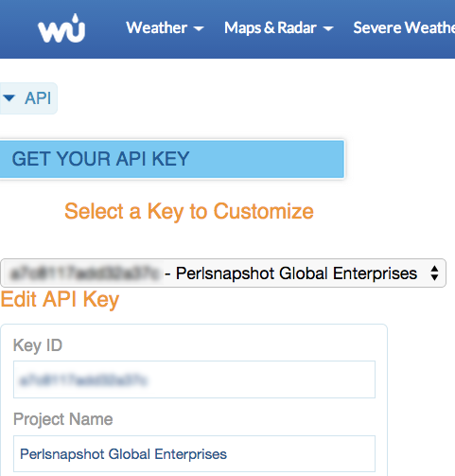Click the Key ID input field

click(194, 379)
